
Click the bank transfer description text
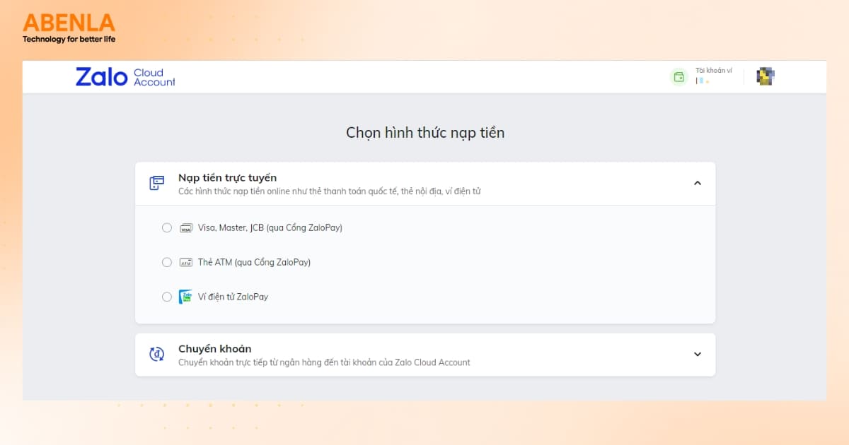[324, 362]
